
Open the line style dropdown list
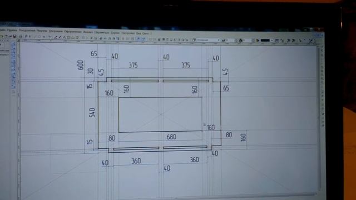pos(208,40)
